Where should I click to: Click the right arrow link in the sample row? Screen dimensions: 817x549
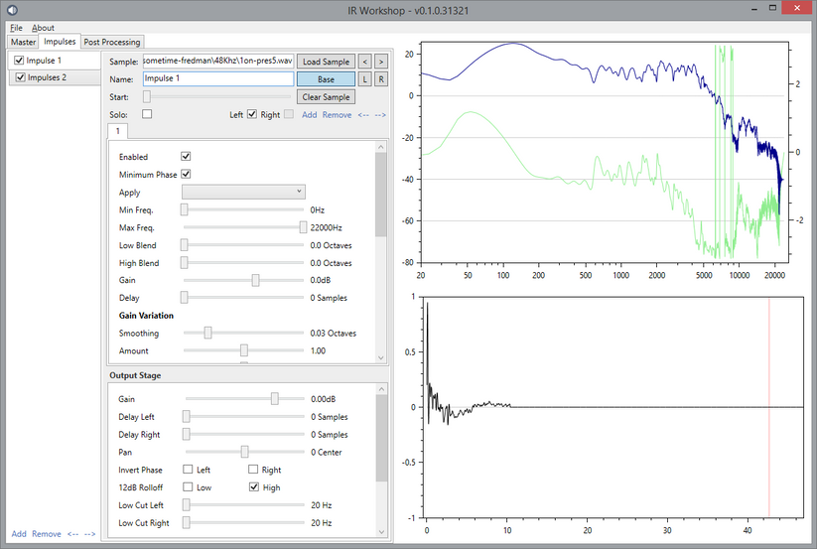(x=380, y=115)
